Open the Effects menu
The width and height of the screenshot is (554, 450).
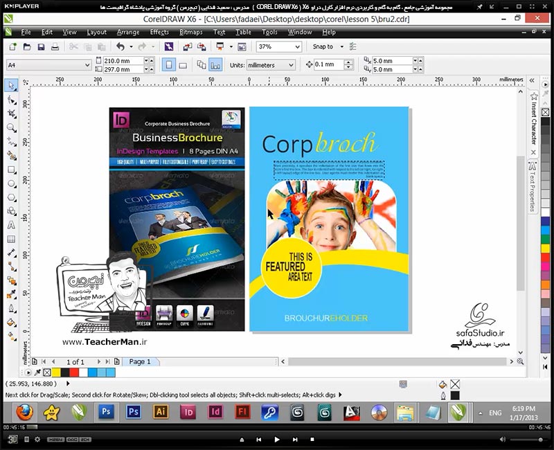(159, 32)
